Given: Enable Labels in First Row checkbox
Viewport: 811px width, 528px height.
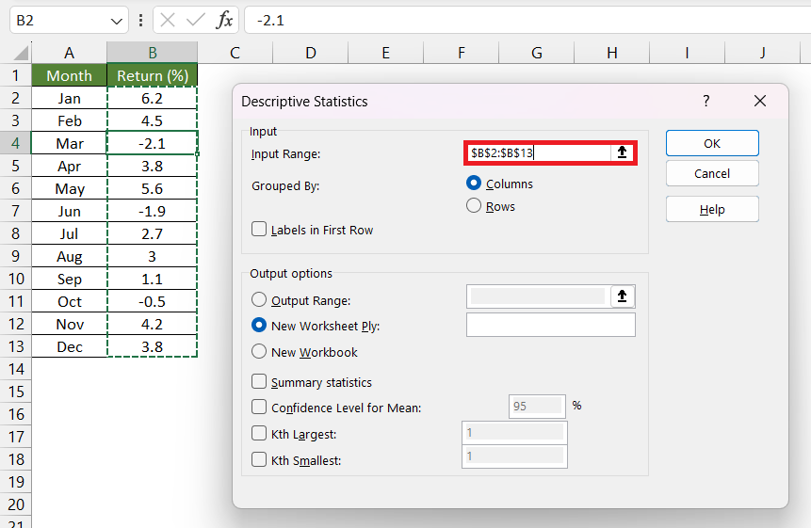Looking at the screenshot, I should [259, 229].
